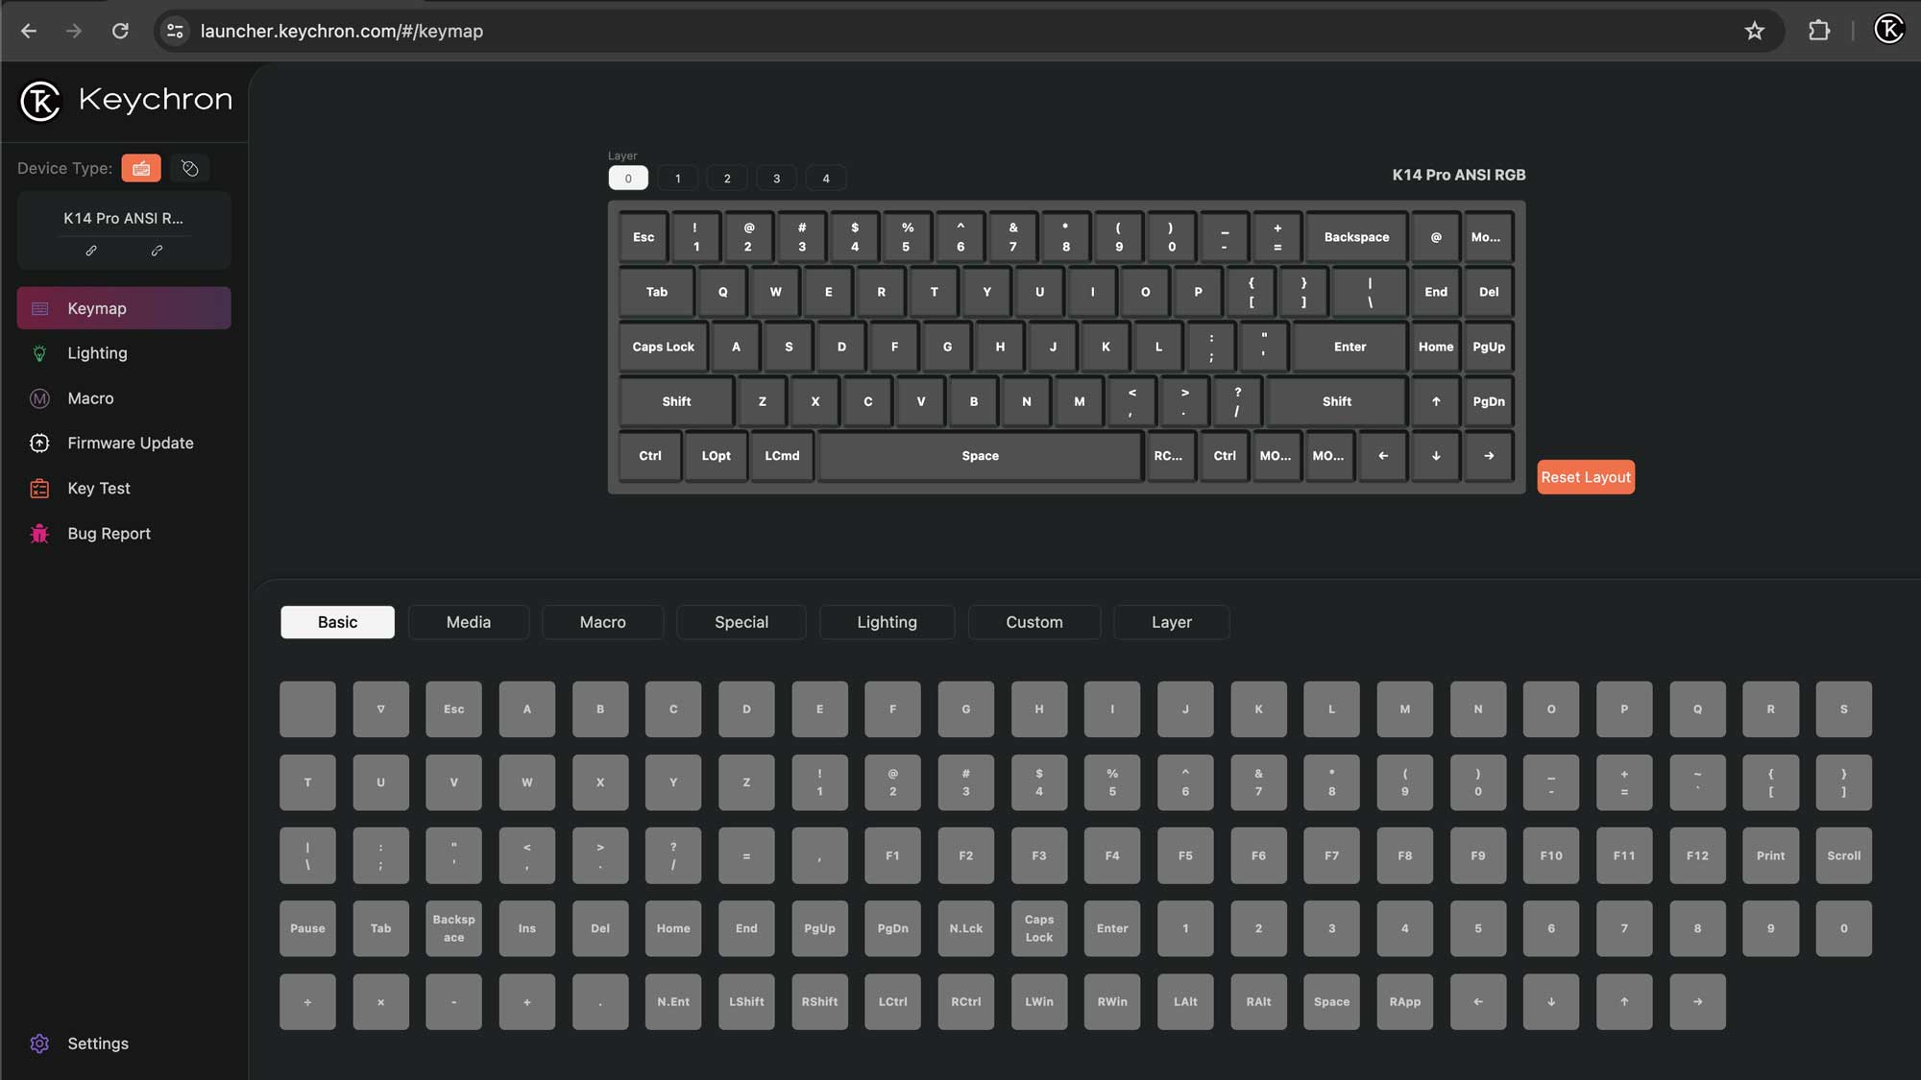Click the Key Test sidebar icon
This screenshot has width=1921, height=1080.
tap(38, 488)
